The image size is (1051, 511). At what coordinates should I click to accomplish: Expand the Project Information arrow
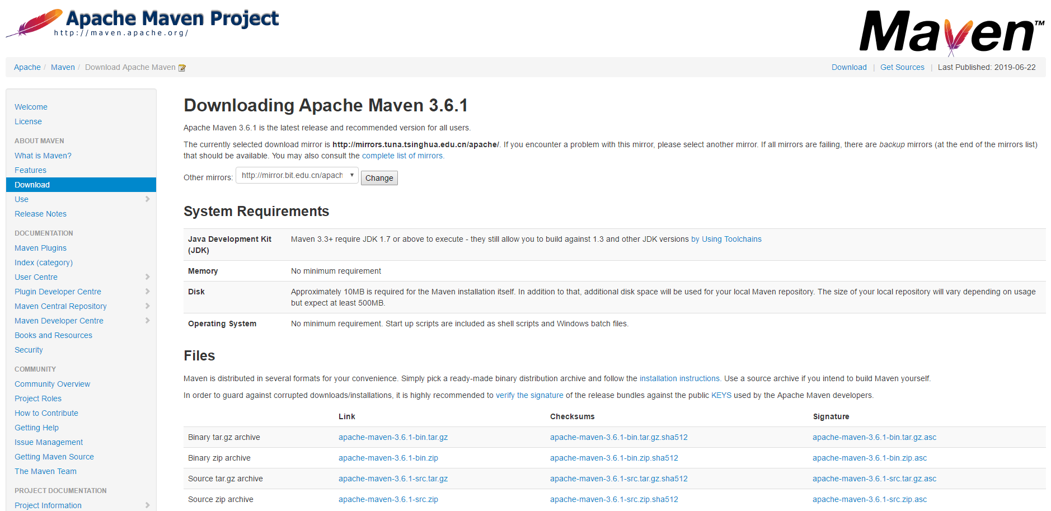point(147,505)
